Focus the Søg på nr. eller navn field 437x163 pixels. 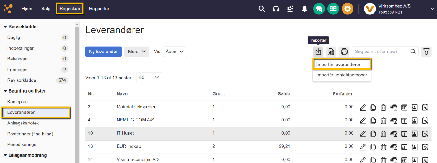tap(381, 52)
